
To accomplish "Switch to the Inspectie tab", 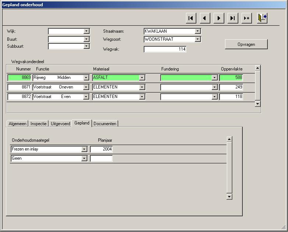I will coord(38,124).
